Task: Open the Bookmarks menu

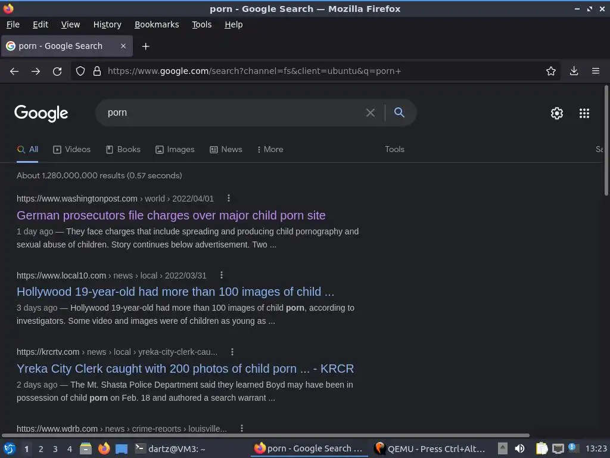Action: click(x=157, y=24)
